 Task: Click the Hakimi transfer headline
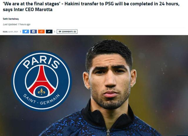click(91, 6)
